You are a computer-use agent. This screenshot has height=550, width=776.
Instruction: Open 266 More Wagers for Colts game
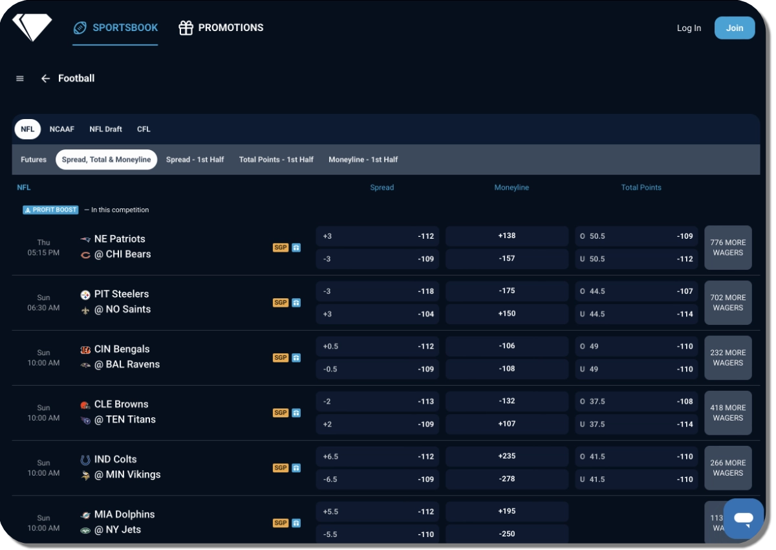point(728,468)
